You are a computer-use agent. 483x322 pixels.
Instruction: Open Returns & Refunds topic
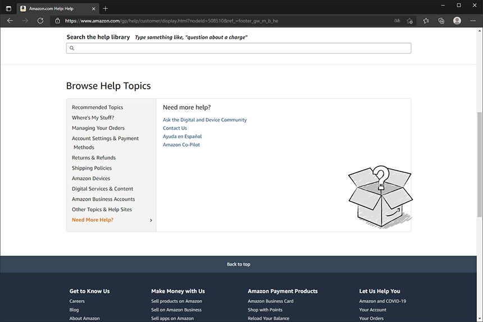[94, 157]
